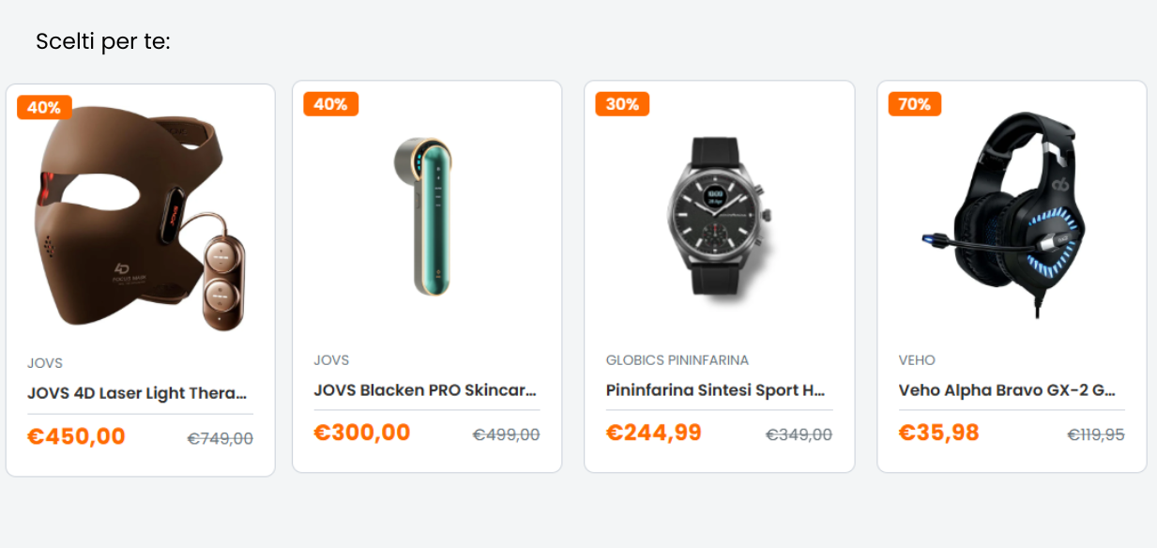Viewport: 1157px width, 548px height.
Task: Click the JOVS Blacken PRO device image
Action: pyautogui.click(x=427, y=216)
